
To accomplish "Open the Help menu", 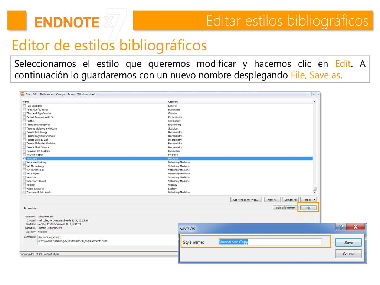I will point(93,94).
